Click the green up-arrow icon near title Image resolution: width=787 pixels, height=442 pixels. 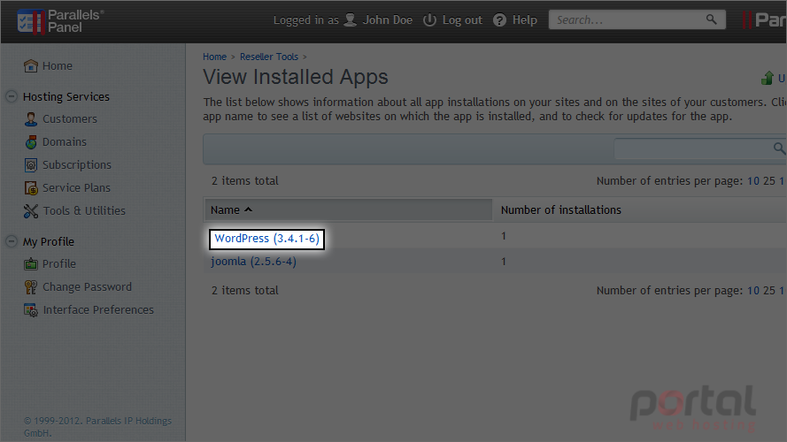pos(767,78)
